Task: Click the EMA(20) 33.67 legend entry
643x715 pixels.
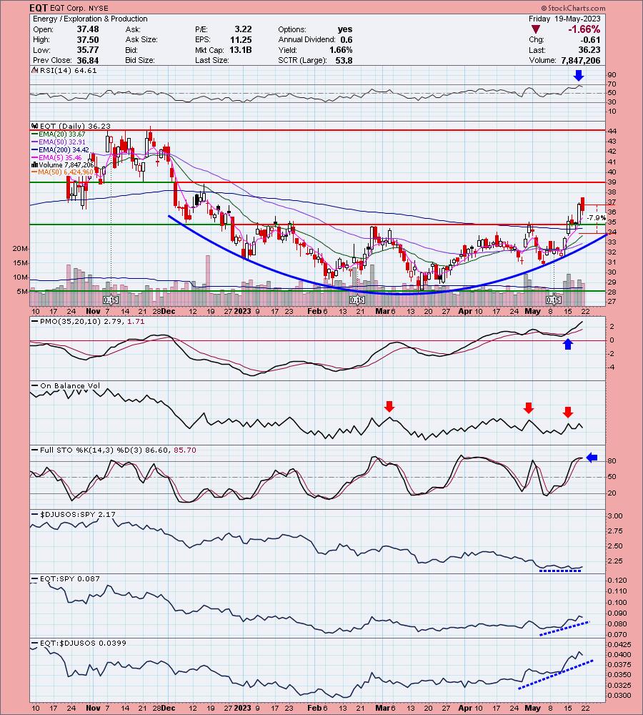Action: (x=59, y=134)
